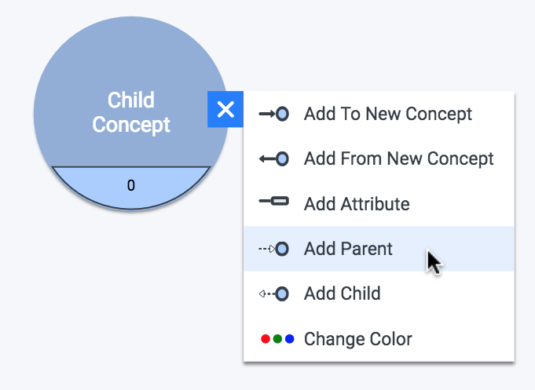Select Add To New Concept menu entry

379,114
